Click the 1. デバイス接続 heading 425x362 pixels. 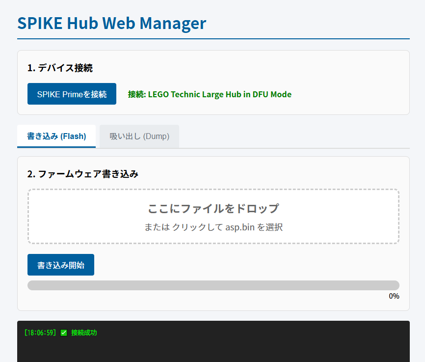pos(60,68)
